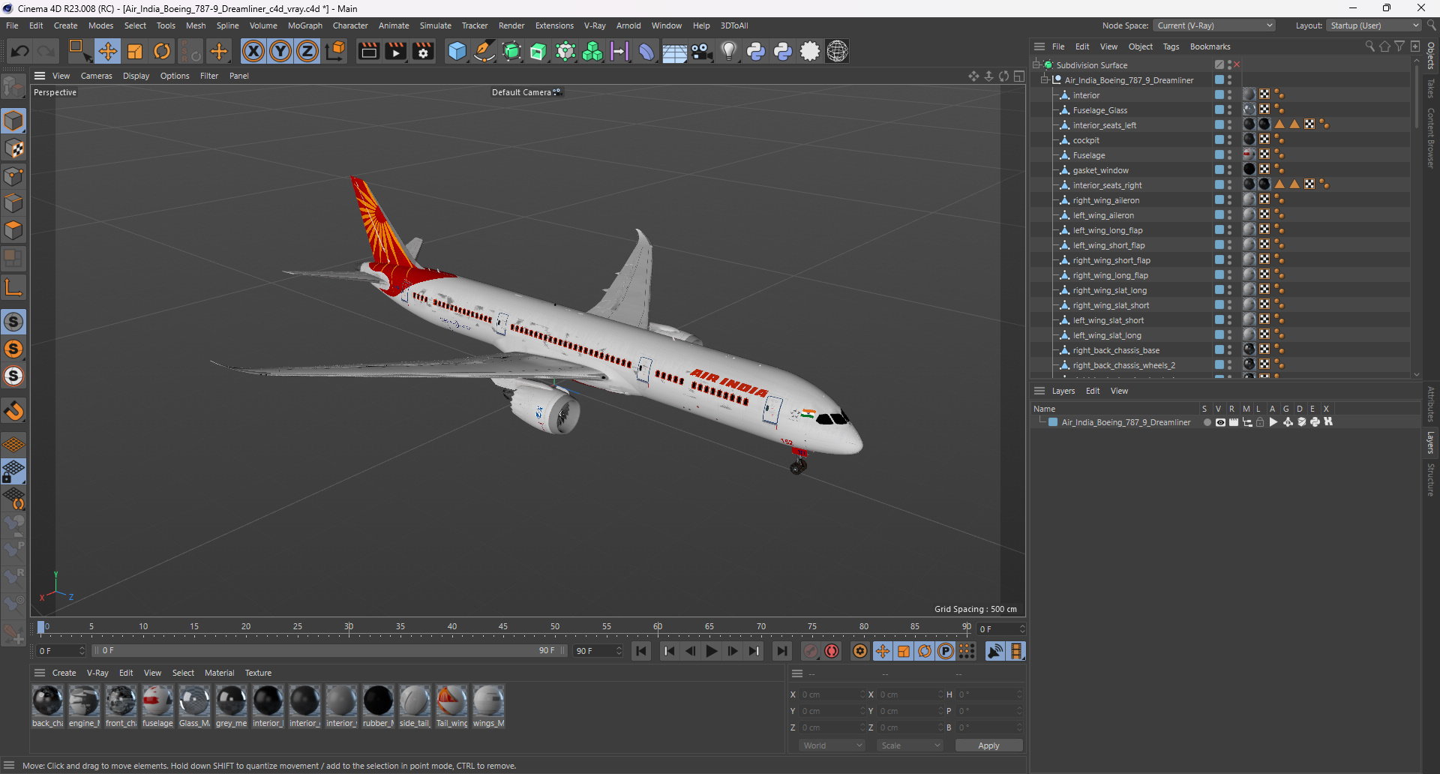Toggle layer lock for Air_India layer

click(x=1260, y=422)
